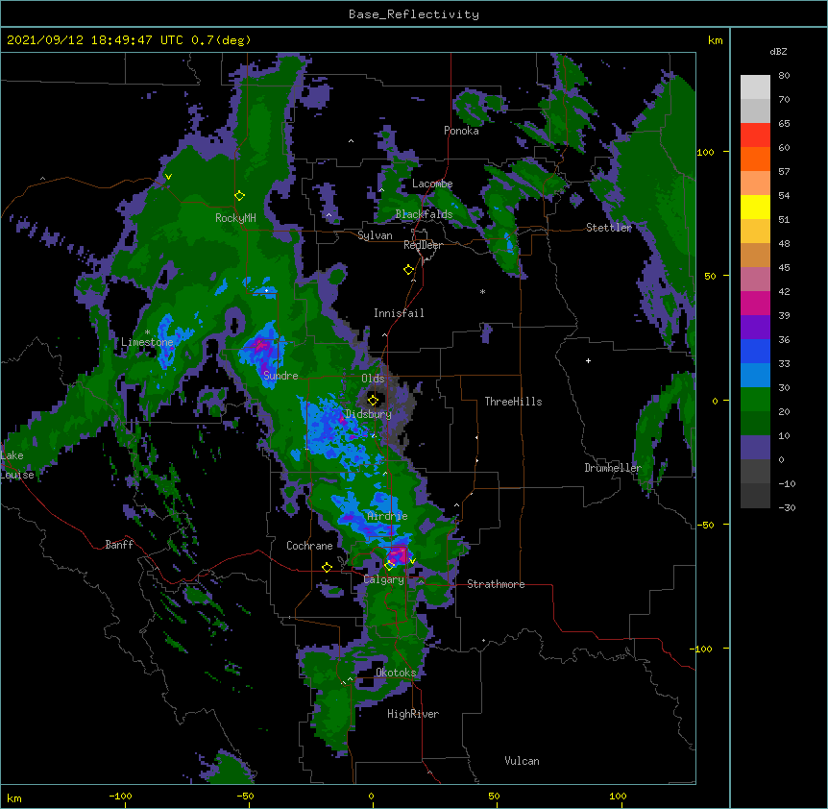
Task: Click the 100 tick on bottom axis
Action: (618, 796)
